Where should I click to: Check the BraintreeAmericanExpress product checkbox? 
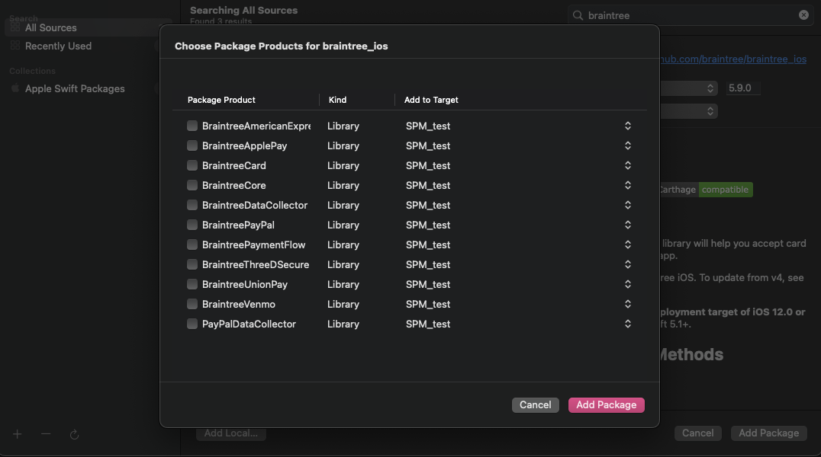click(x=192, y=126)
